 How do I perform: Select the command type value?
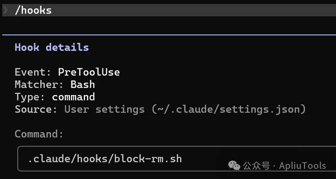(x=73, y=97)
